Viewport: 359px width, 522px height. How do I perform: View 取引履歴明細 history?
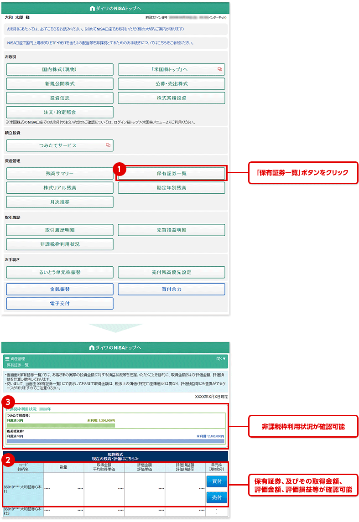(60, 230)
